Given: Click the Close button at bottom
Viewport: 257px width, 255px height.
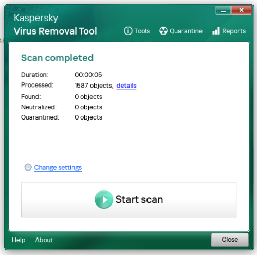Looking at the screenshot, I should 230,240.
